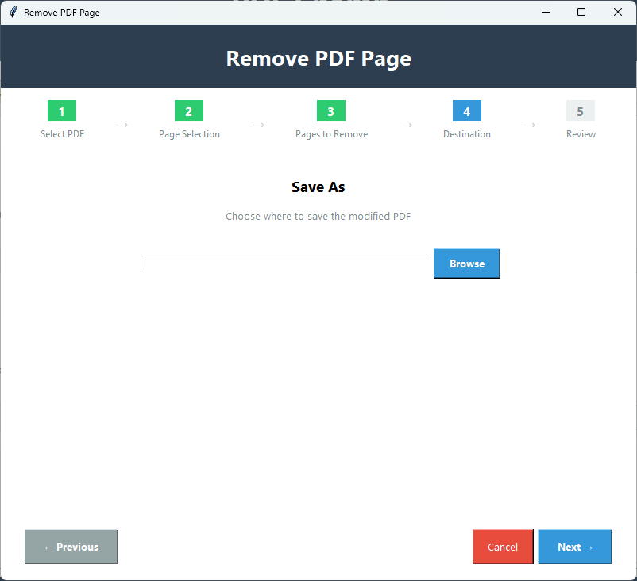Select the Page Selection step label

coord(188,134)
